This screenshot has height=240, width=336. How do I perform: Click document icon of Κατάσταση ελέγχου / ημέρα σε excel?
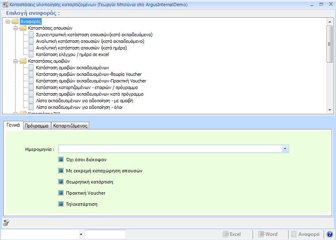pos(32,54)
